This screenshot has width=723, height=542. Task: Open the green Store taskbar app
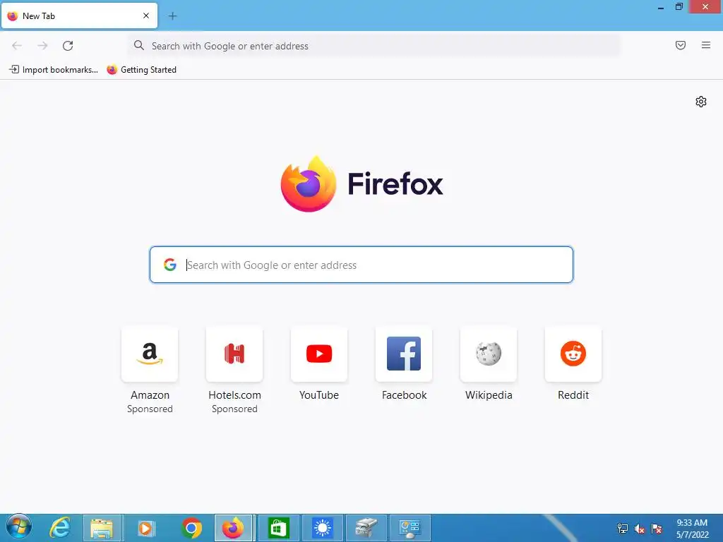pos(278,528)
